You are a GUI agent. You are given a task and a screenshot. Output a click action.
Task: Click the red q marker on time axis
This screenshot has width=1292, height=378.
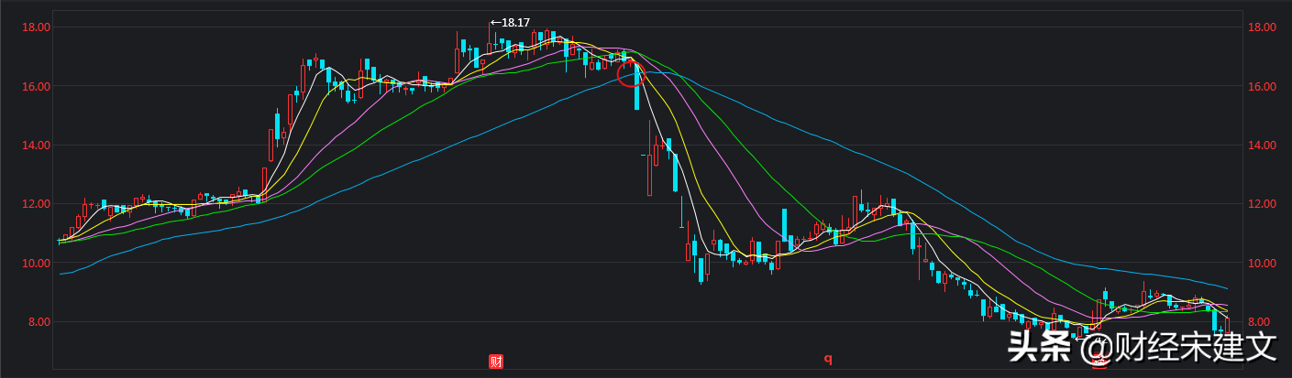[x=827, y=359]
